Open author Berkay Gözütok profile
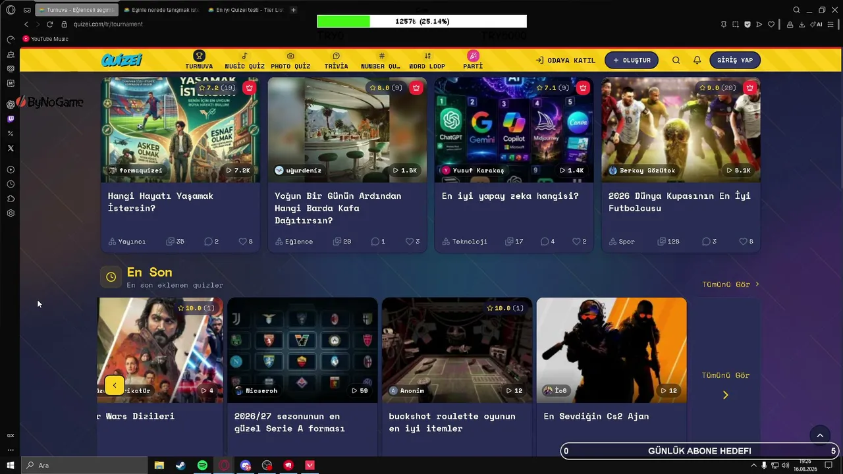 tap(643, 171)
